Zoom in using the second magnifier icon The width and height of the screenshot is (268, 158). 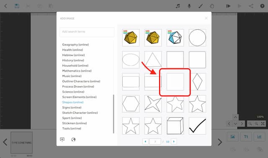(x=256, y=124)
